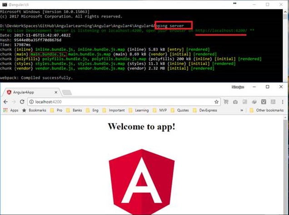Click the Welcome to app! heading
Viewport: 289px width, 215px height.
click(x=141, y=127)
